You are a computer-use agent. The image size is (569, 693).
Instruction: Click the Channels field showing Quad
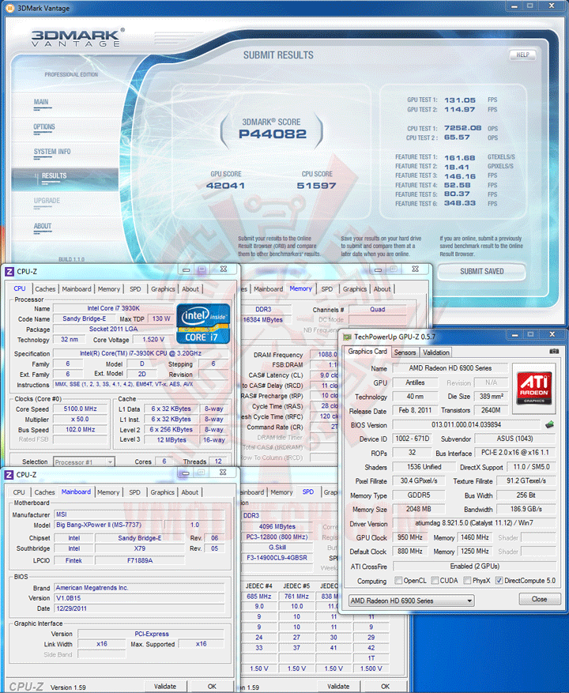tap(378, 310)
